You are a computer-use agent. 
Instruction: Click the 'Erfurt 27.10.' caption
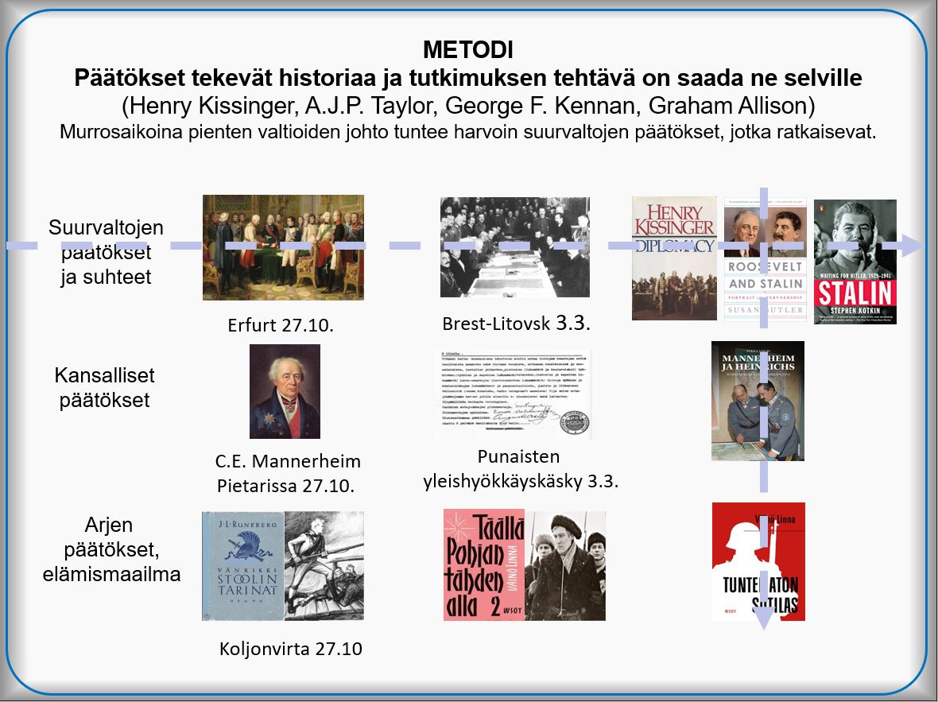[x=281, y=325]
